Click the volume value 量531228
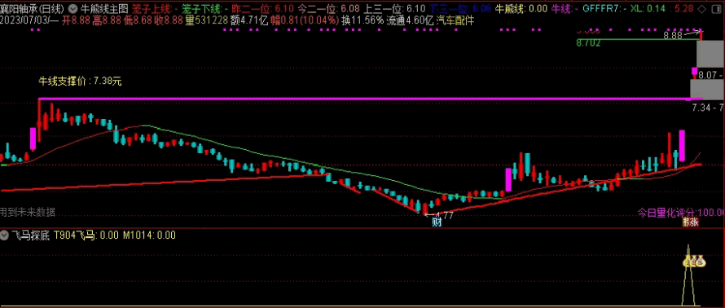This screenshot has height=308, width=725. (206, 20)
